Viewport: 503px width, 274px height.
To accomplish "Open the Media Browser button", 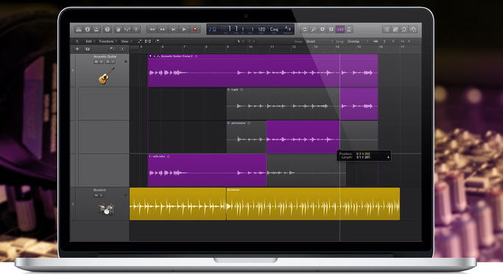I will point(413,29).
